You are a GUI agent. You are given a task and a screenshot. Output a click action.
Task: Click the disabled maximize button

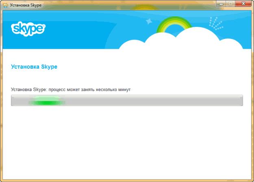[x=230, y=4]
